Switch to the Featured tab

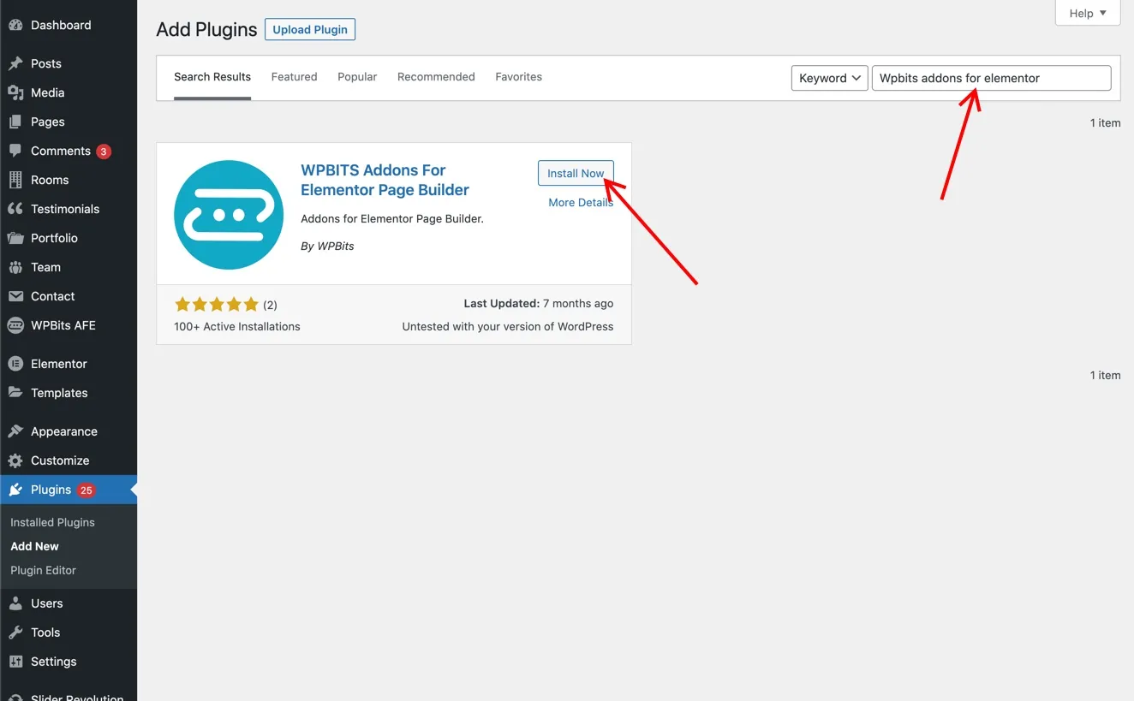pos(295,77)
